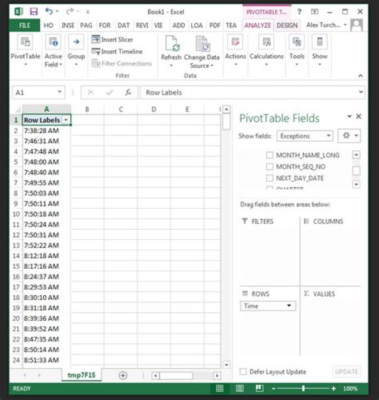Switch to the ANALYZE tab
This screenshot has width=379, height=400.
pyautogui.click(x=257, y=25)
